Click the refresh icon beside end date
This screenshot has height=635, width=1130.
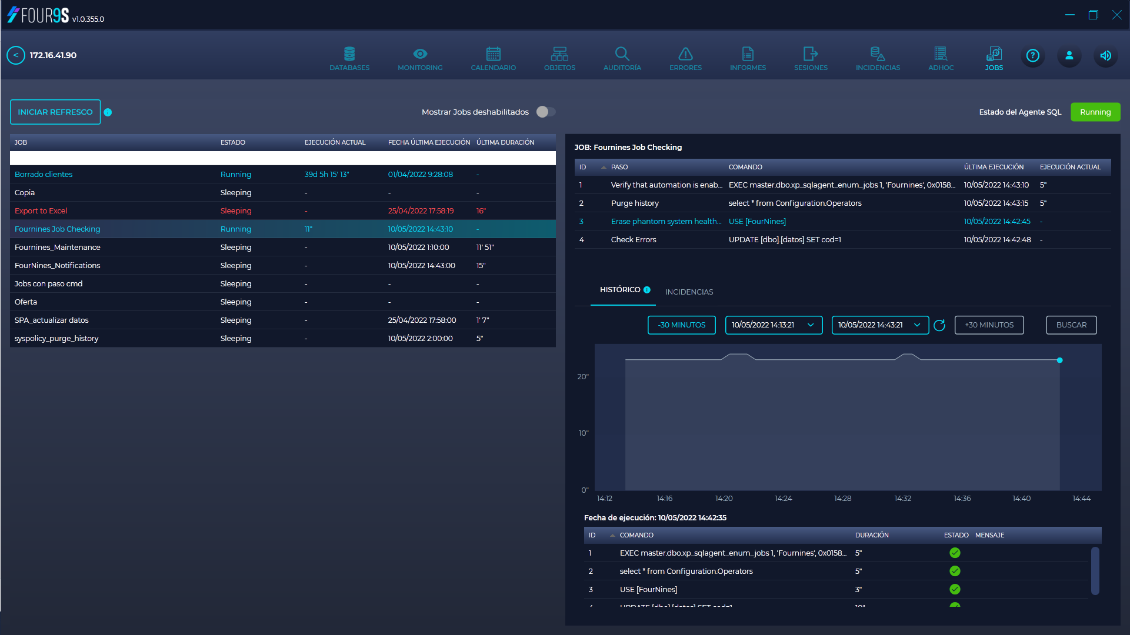(939, 325)
